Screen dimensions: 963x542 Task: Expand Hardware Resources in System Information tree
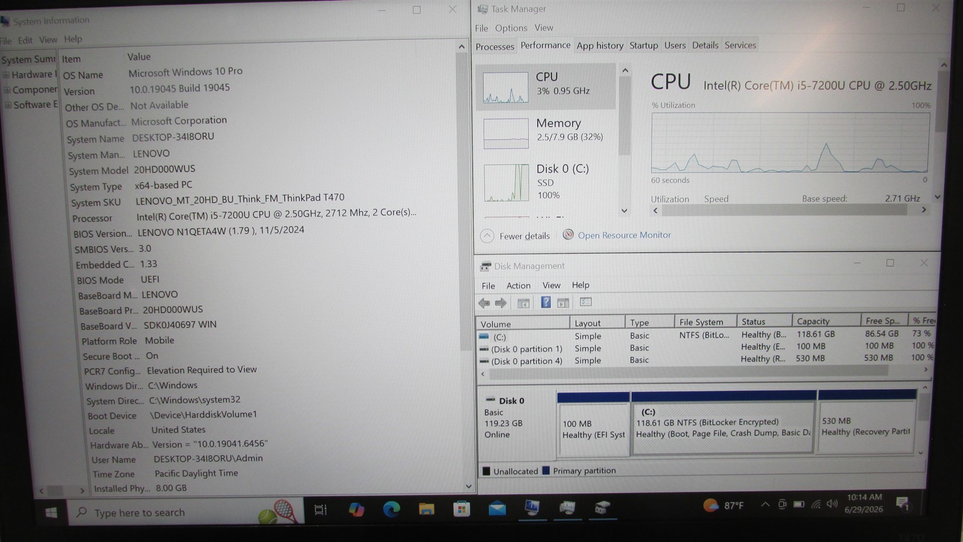tap(7, 75)
